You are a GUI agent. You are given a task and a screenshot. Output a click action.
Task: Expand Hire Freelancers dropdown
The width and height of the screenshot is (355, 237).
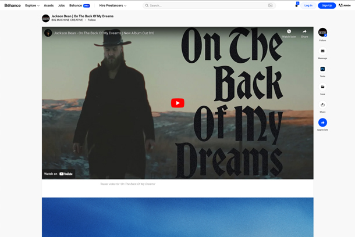coord(113,5)
